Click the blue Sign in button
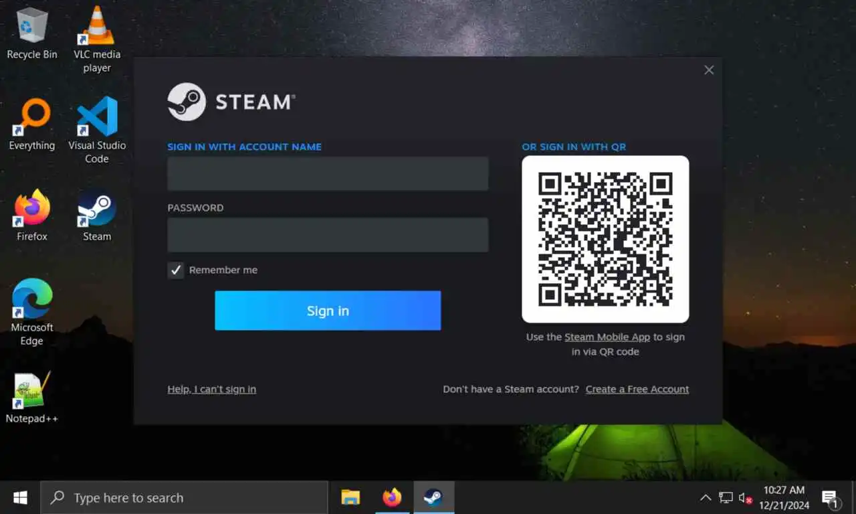The height and width of the screenshot is (514, 856). (328, 311)
